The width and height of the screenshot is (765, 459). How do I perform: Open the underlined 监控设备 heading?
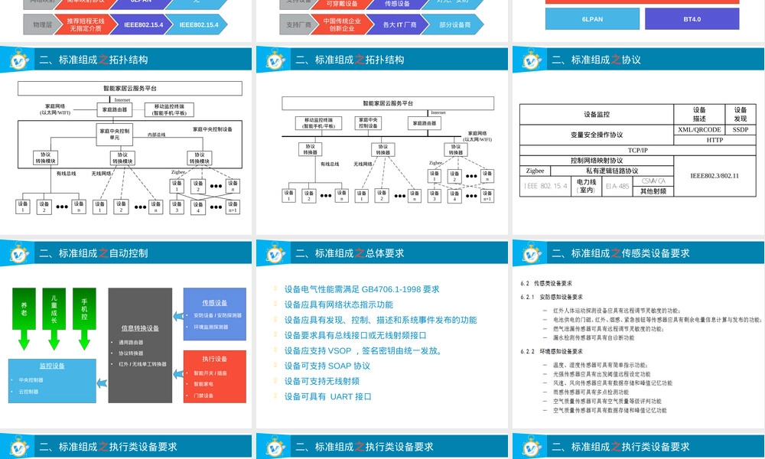[x=52, y=366]
